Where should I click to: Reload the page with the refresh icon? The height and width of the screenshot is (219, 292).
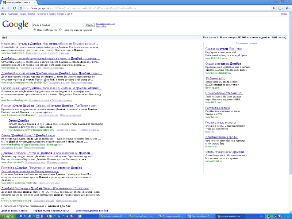pos(15,8)
